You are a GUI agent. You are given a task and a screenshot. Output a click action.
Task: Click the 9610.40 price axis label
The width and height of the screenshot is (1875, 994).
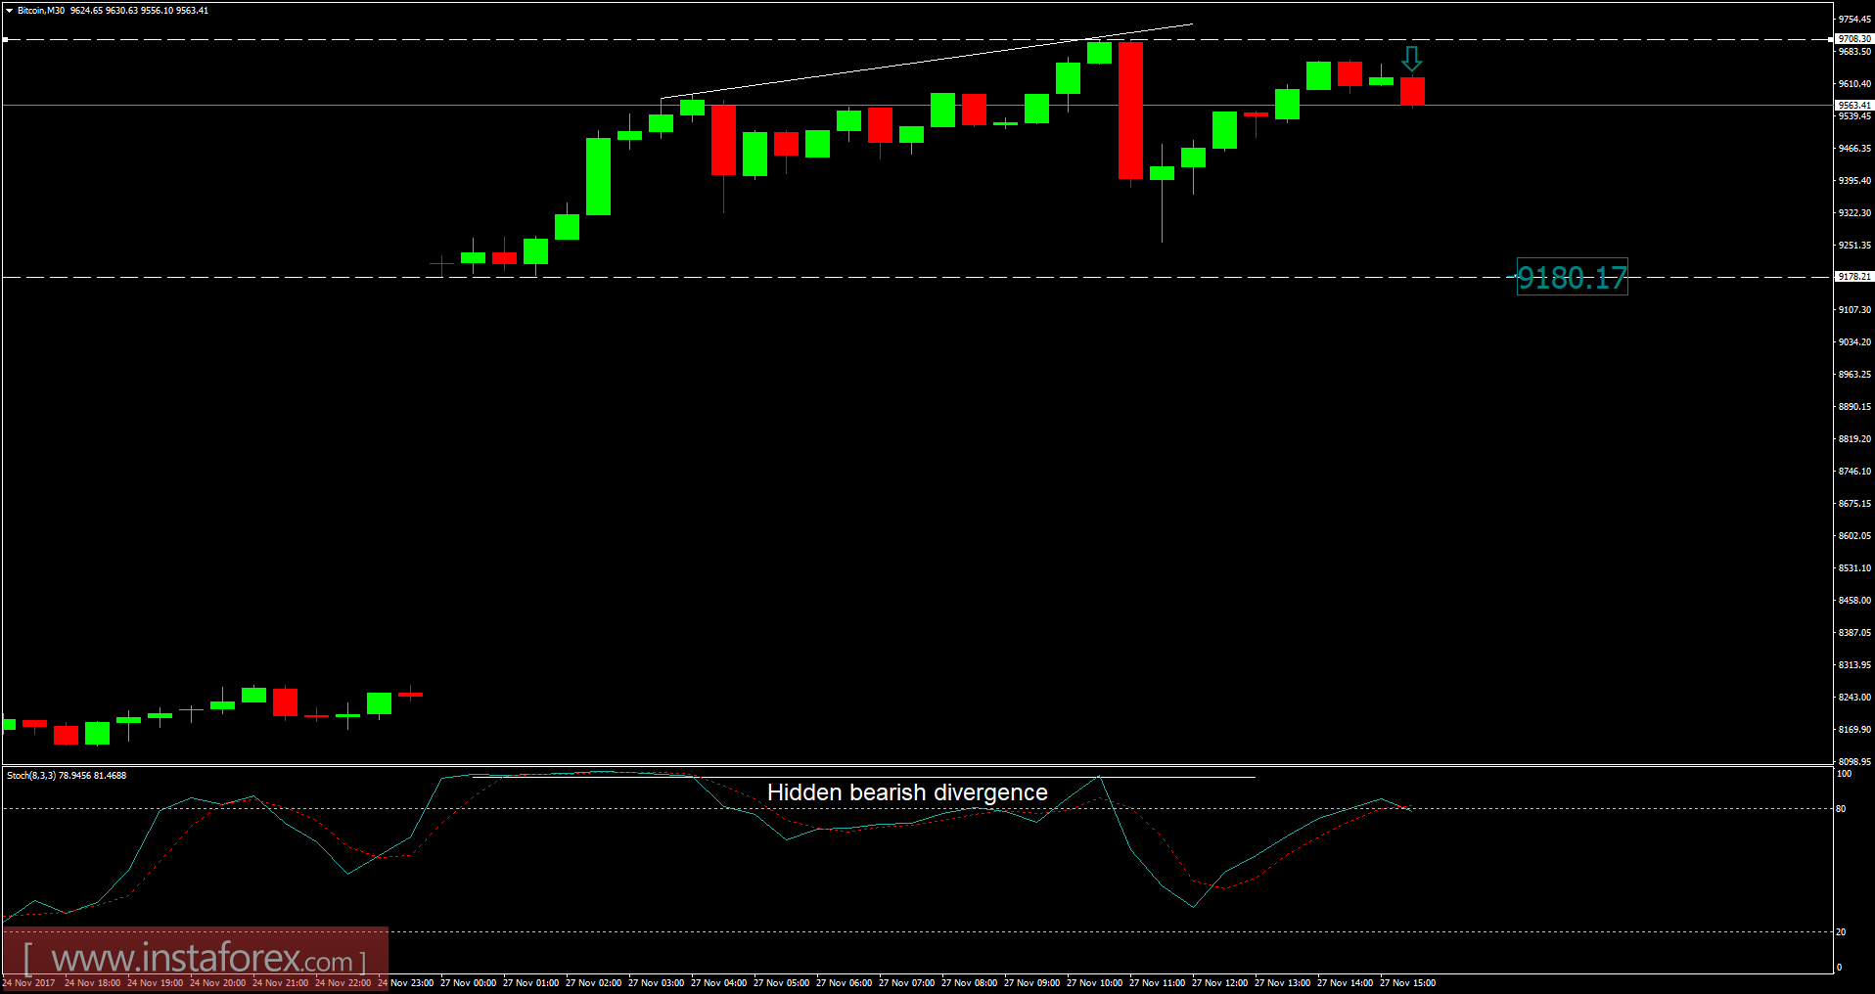coord(1854,84)
